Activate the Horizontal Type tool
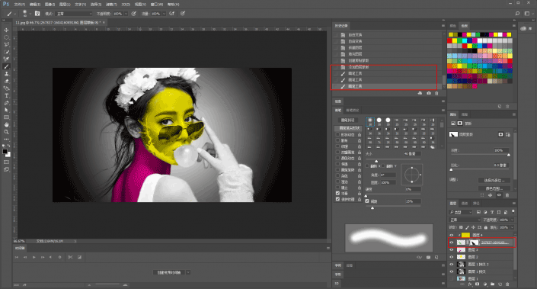 pyautogui.click(x=6, y=95)
